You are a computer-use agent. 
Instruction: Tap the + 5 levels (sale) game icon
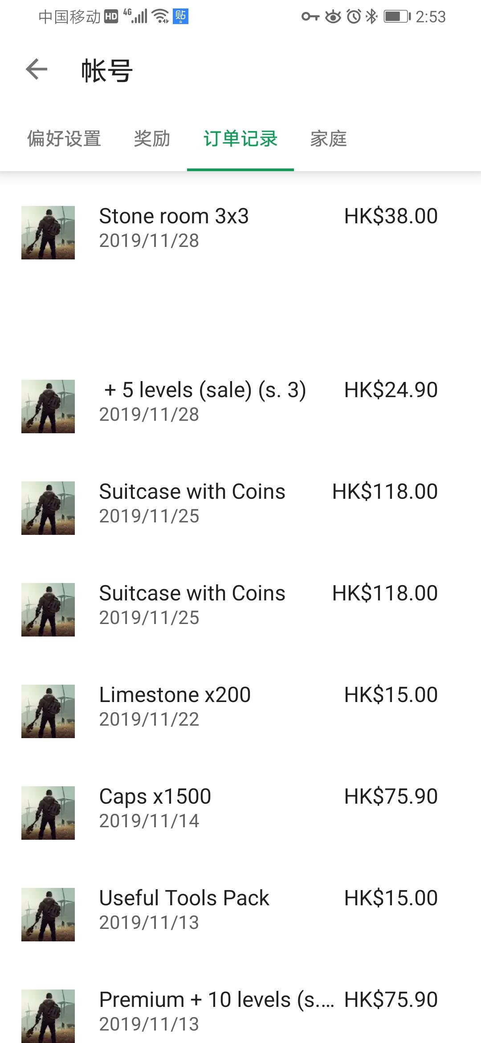pyautogui.click(x=48, y=407)
